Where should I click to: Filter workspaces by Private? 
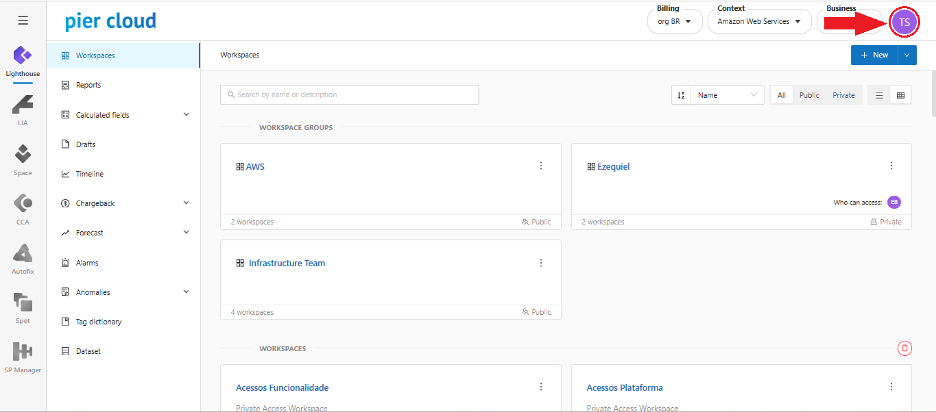pyautogui.click(x=843, y=95)
